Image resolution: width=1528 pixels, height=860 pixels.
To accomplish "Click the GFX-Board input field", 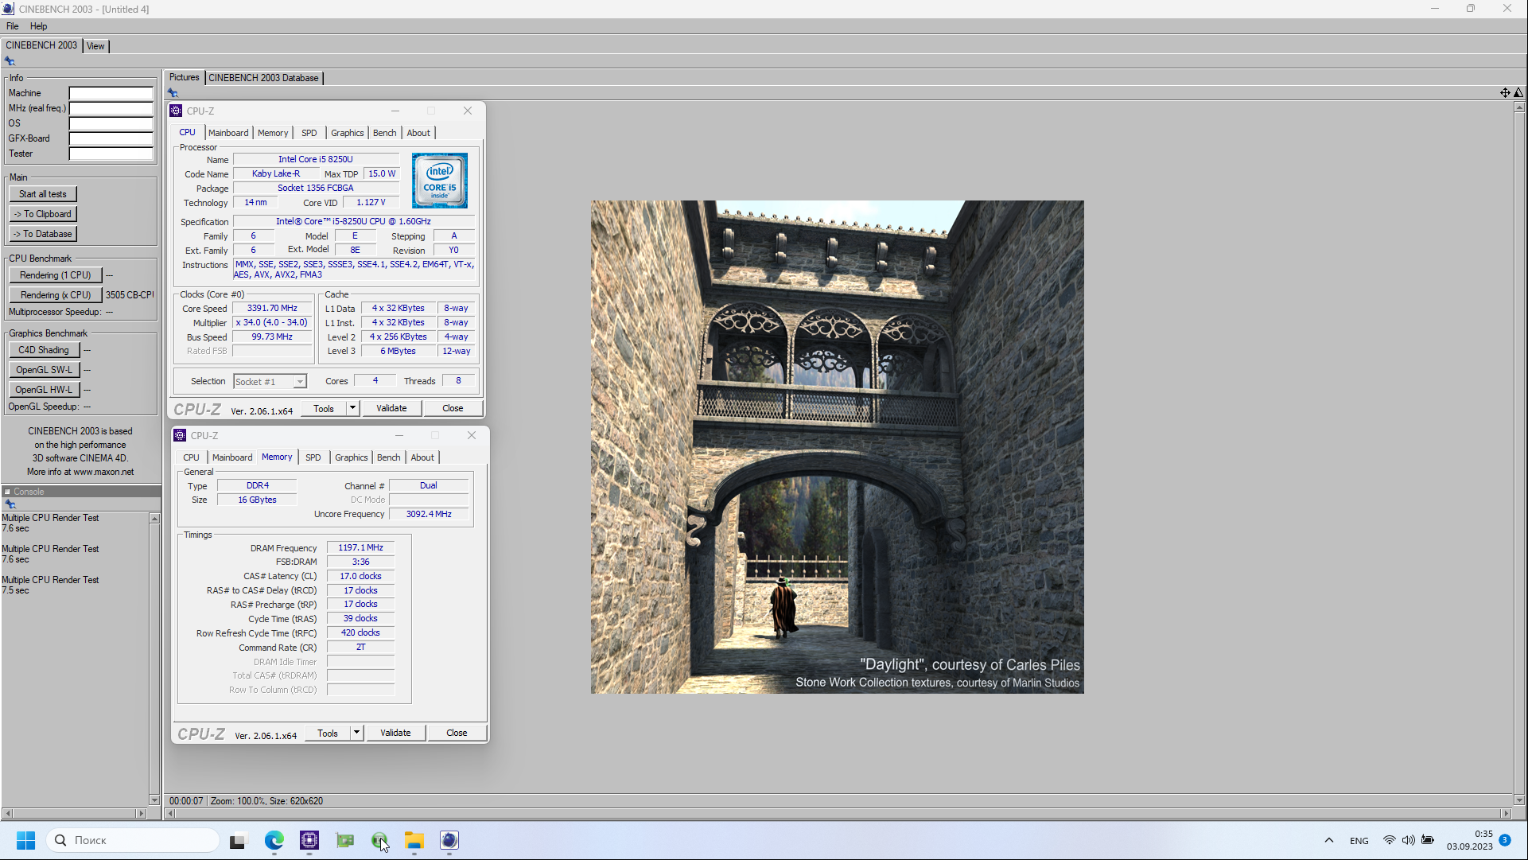I will pyautogui.click(x=111, y=138).
